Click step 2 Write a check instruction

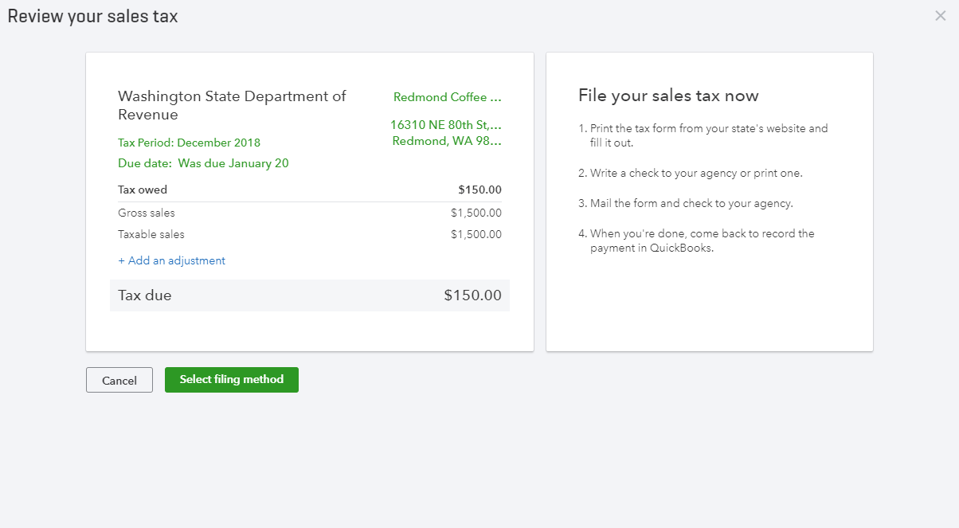coord(696,173)
